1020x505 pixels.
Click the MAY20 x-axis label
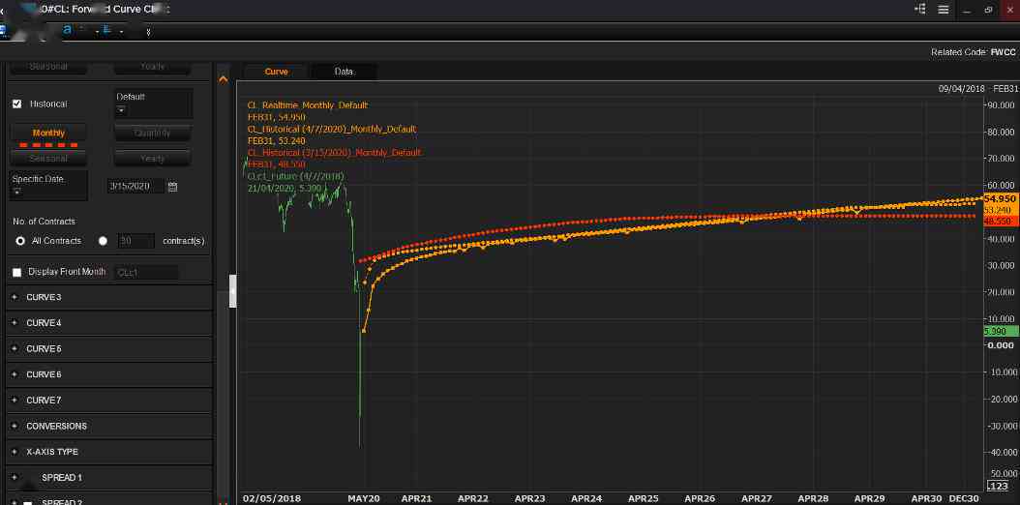click(x=364, y=498)
